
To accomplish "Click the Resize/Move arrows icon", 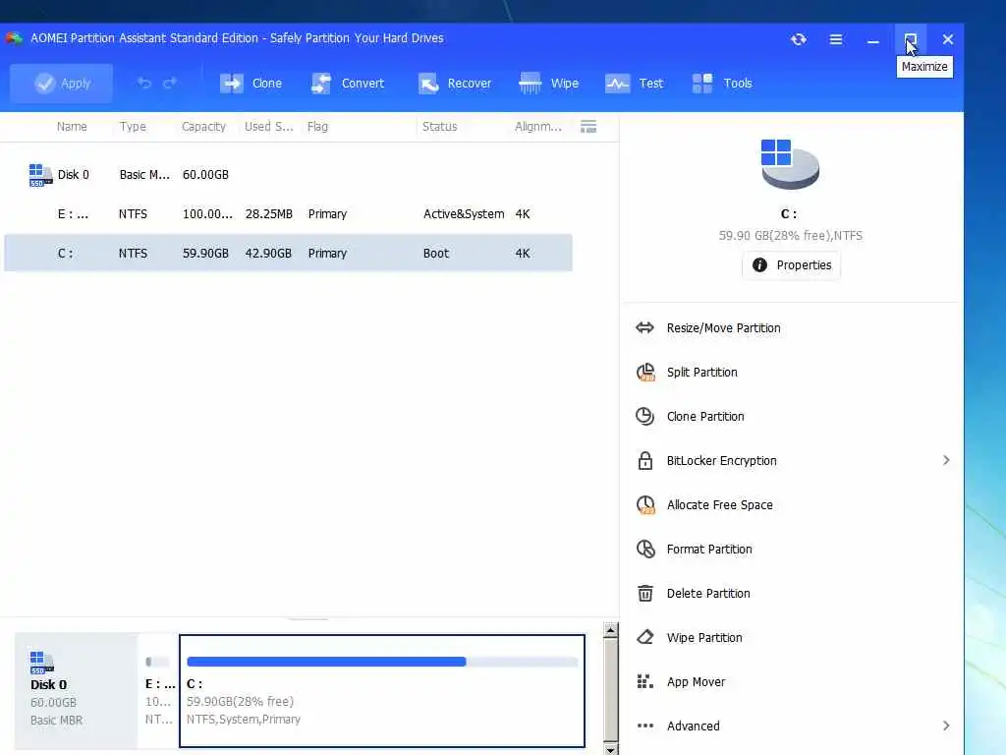I will (x=644, y=328).
